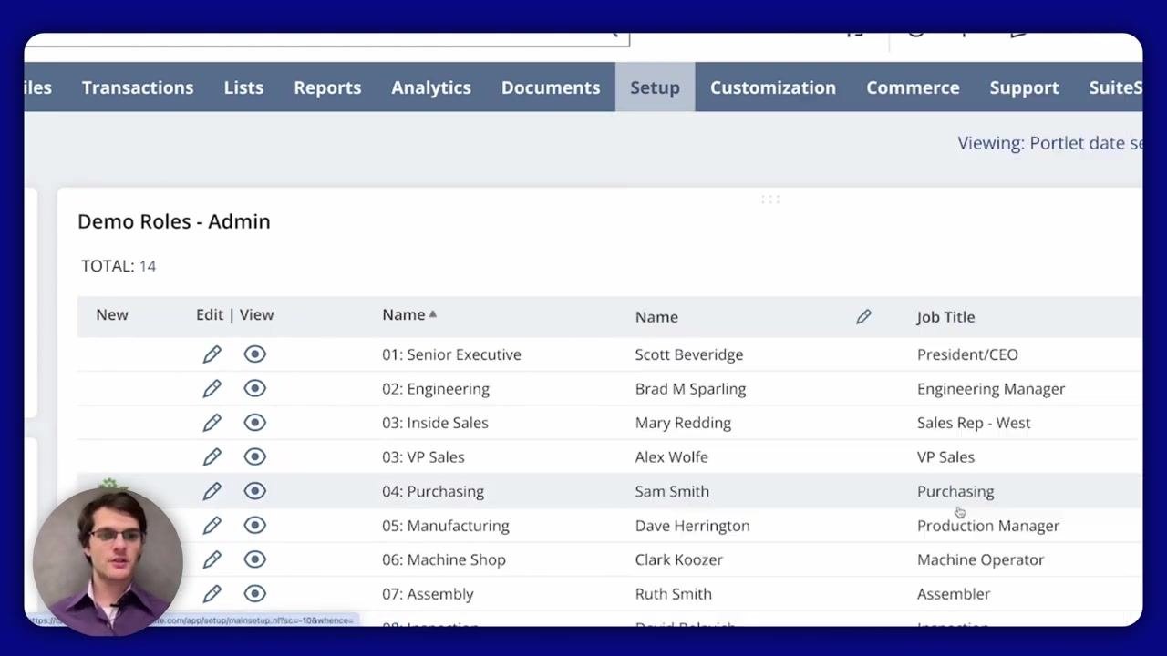View the 01: Senior Executive role
The image size is (1167, 656).
click(254, 354)
